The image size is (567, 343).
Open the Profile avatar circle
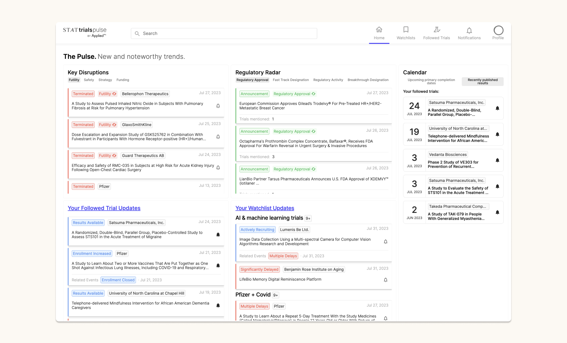pos(498,30)
